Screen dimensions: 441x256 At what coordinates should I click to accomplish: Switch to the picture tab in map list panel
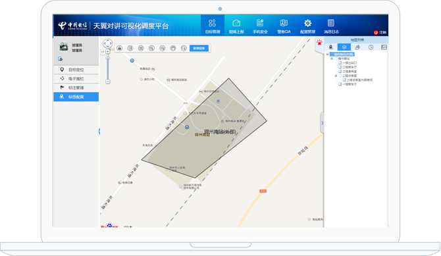tap(384, 47)
